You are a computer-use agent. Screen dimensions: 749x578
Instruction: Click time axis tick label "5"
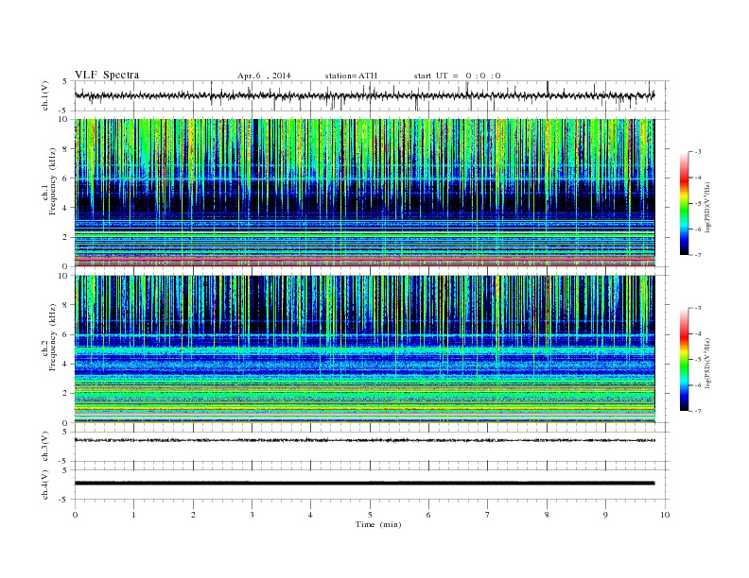click(x=370, y=515)
